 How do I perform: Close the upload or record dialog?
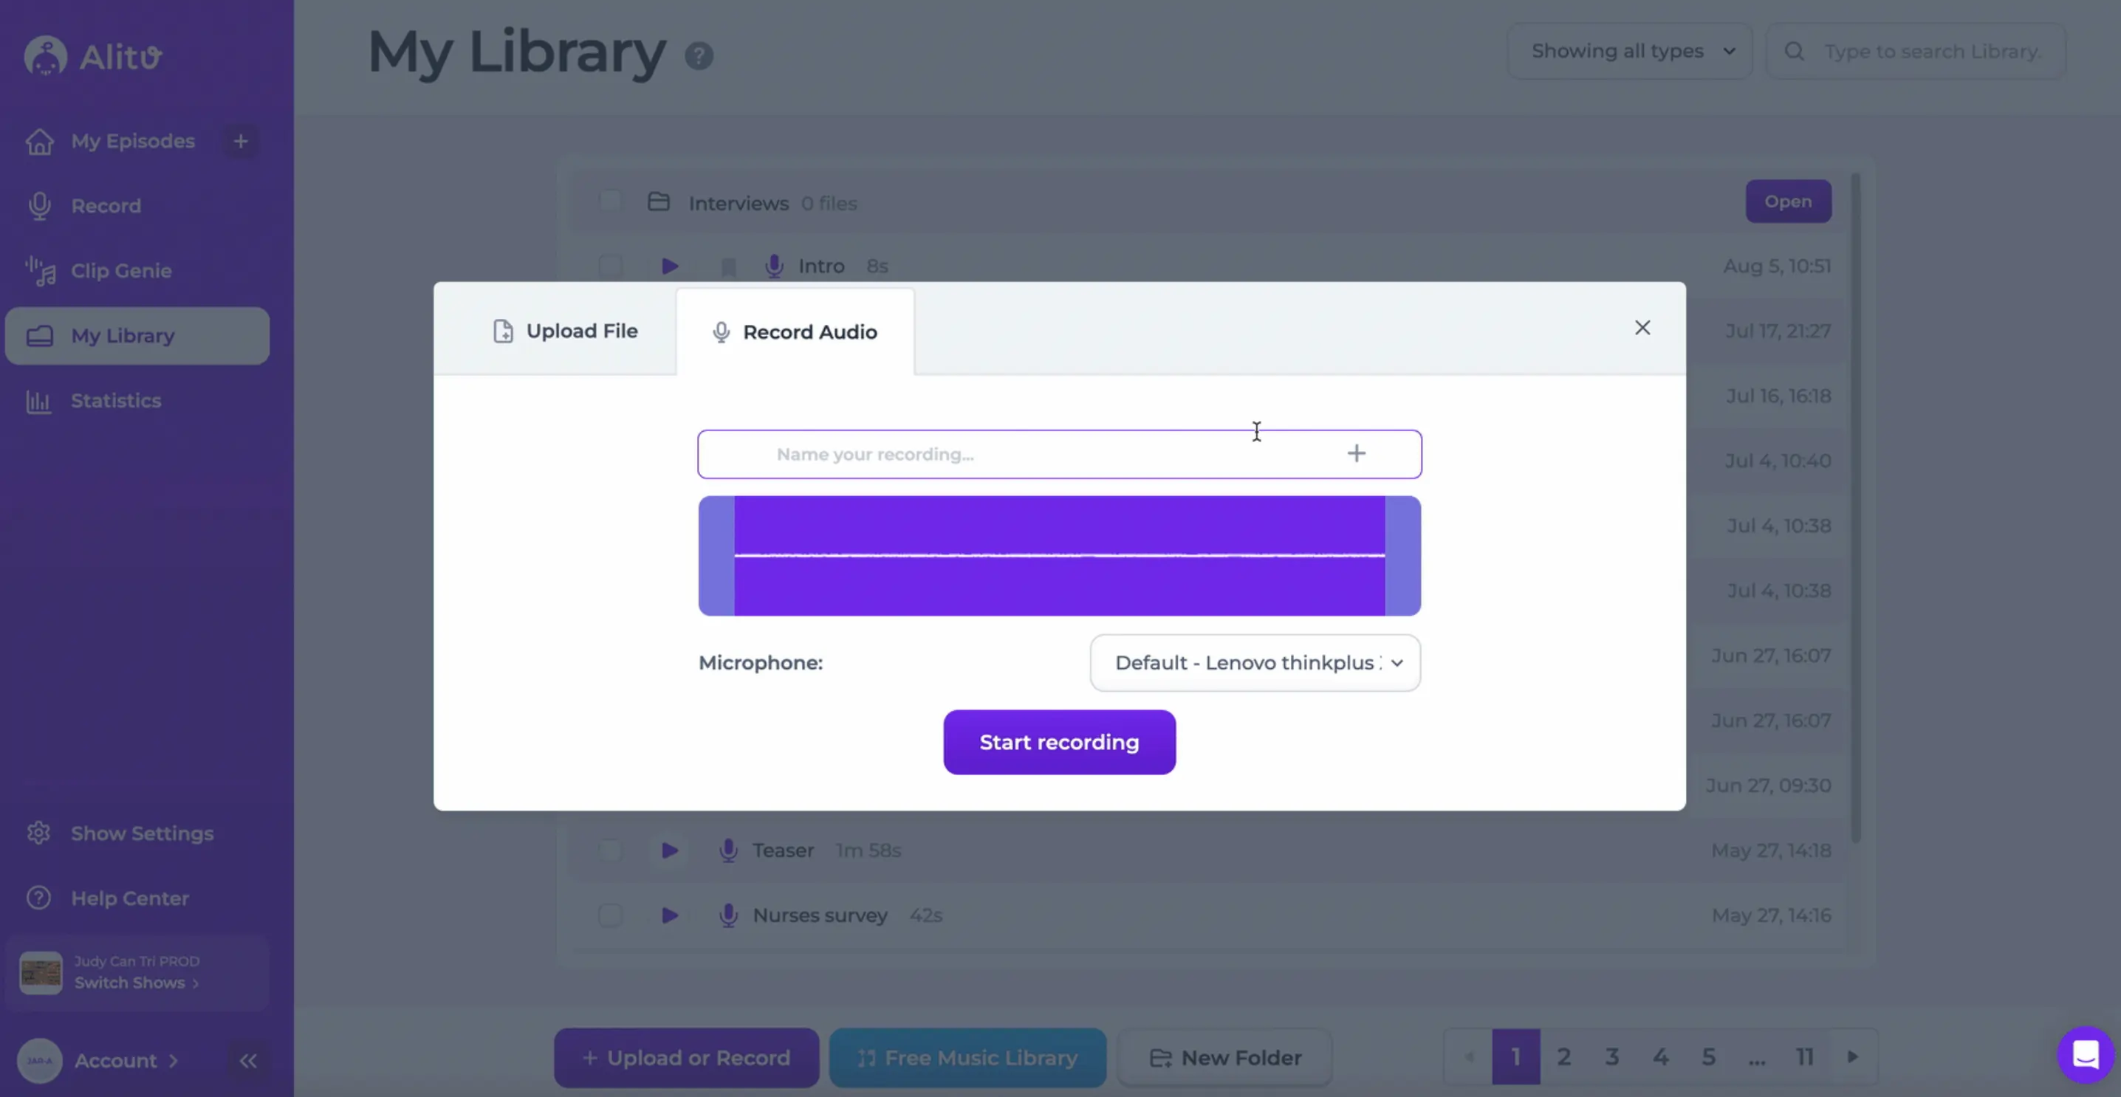click(x=1642, y=328)
